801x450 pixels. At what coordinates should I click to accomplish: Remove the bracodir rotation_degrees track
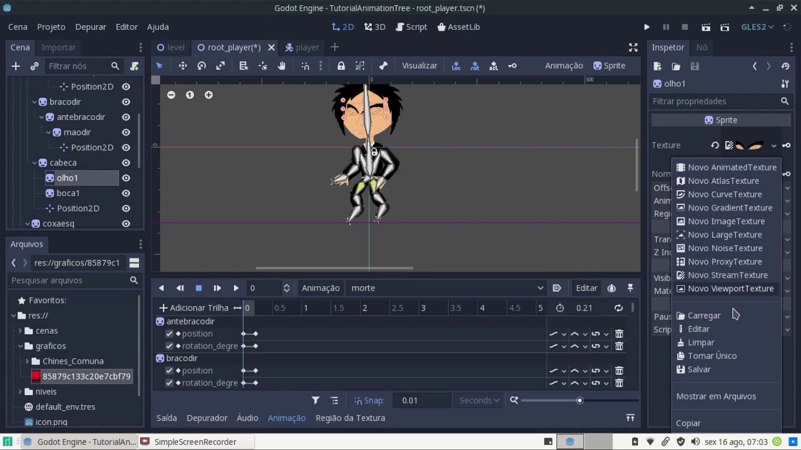619,383
